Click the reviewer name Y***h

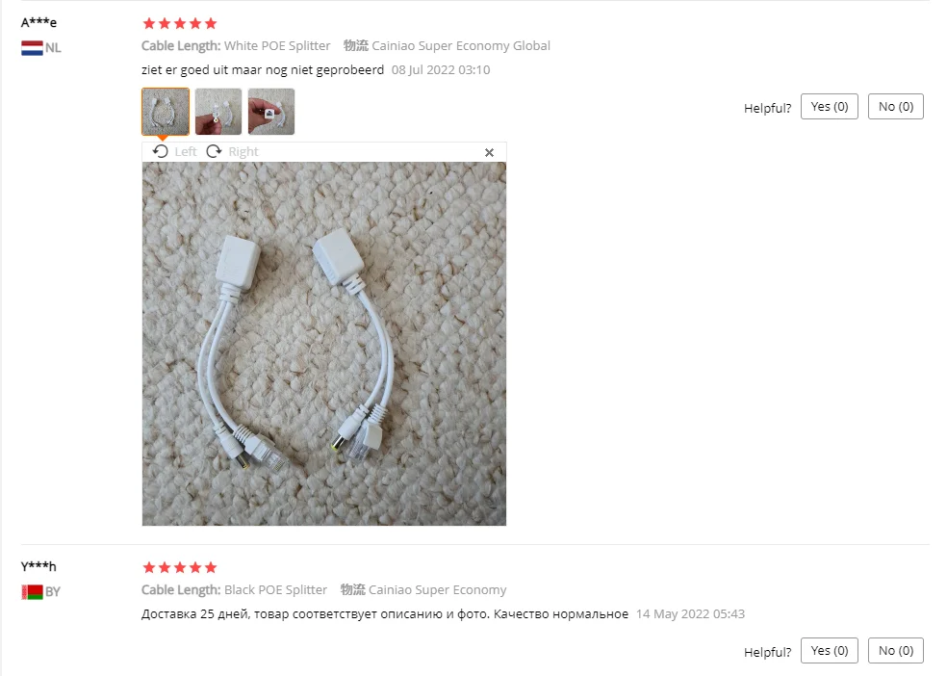click(x=38, y=566)
